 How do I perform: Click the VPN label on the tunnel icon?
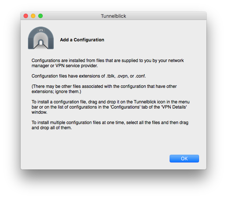(x=40, y=30)
